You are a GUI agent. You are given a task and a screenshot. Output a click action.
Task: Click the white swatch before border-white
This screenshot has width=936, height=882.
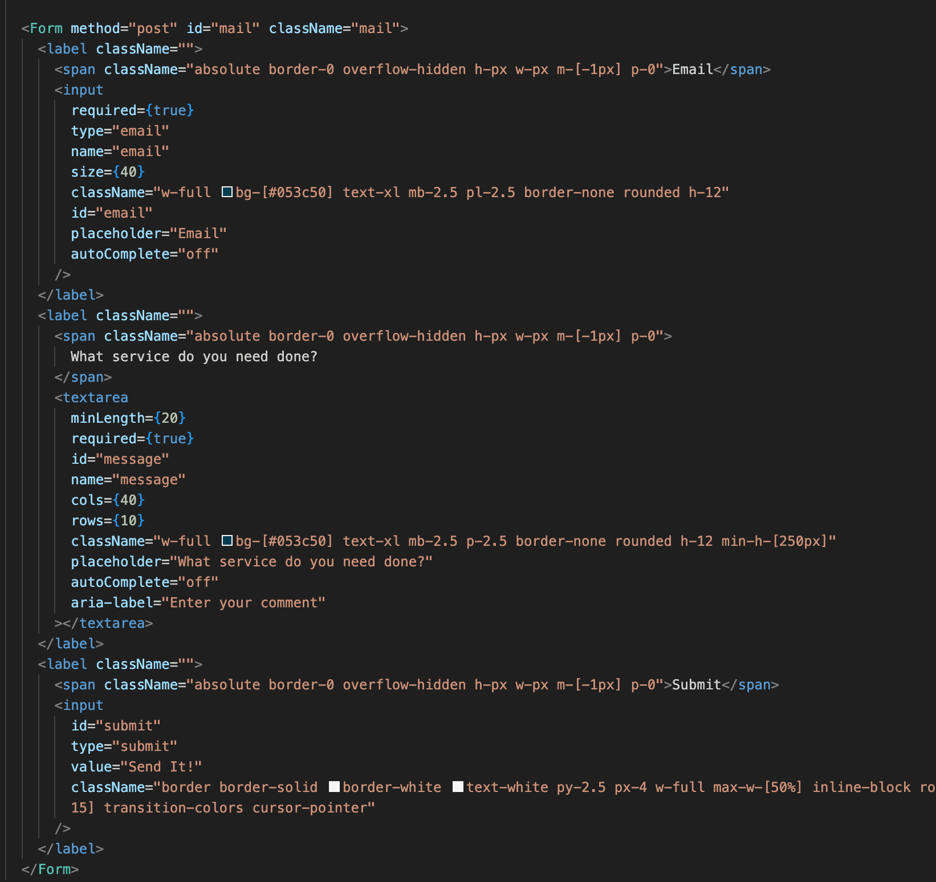pyautogui.click(x=335, y=787)
